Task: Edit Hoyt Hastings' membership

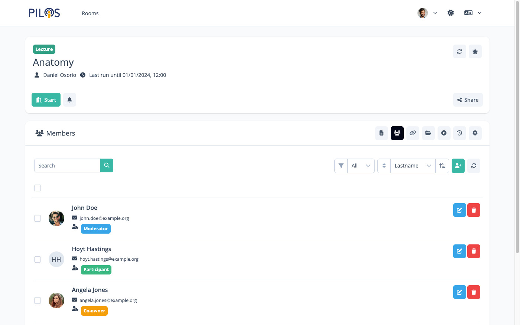Action: click(459, 251)
